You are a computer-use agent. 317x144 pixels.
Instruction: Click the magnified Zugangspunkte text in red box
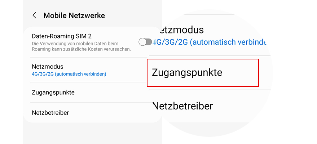point(187,72)
